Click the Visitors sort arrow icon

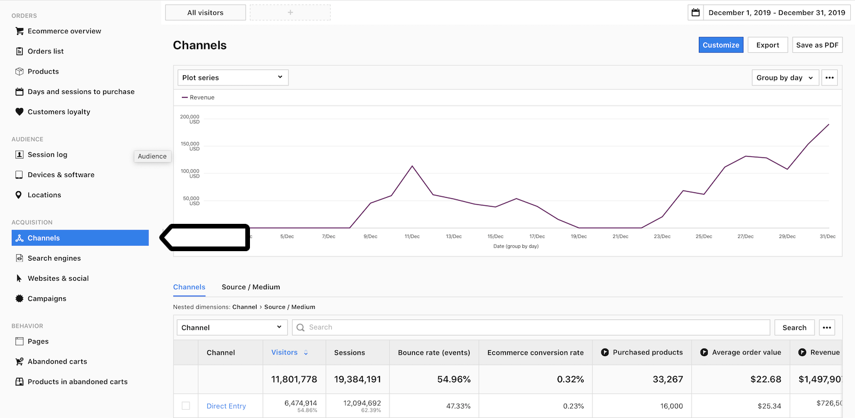coord(306,353)
